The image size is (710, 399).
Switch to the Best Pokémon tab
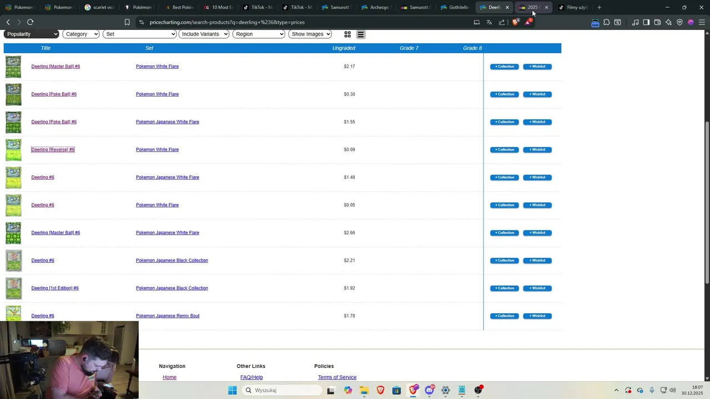(179, 7)
